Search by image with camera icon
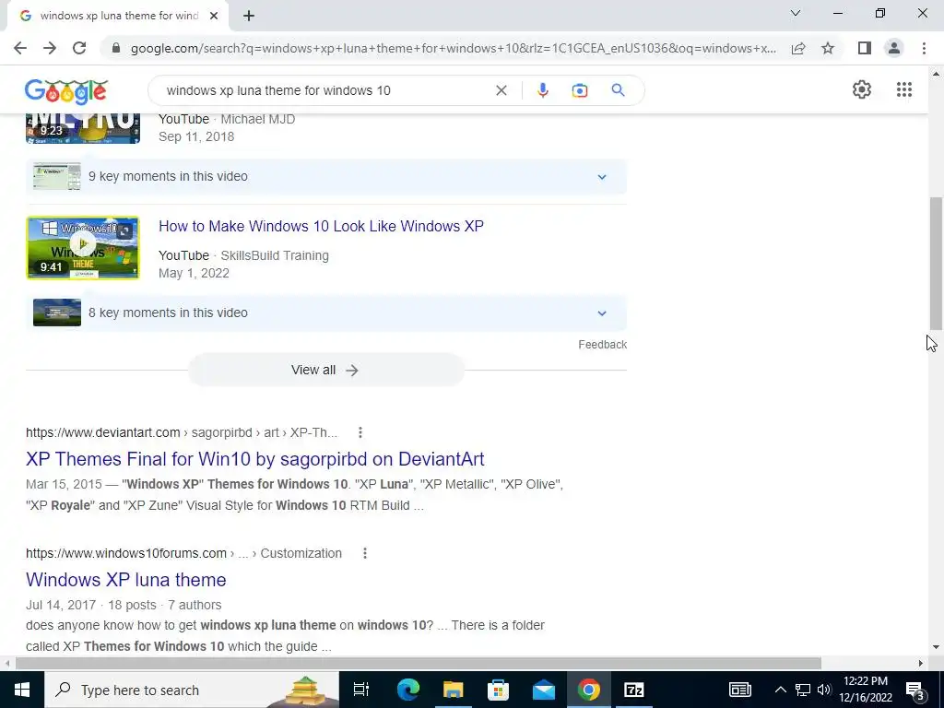Viewport: 944px width, 708px height. (x=579, y=90)
